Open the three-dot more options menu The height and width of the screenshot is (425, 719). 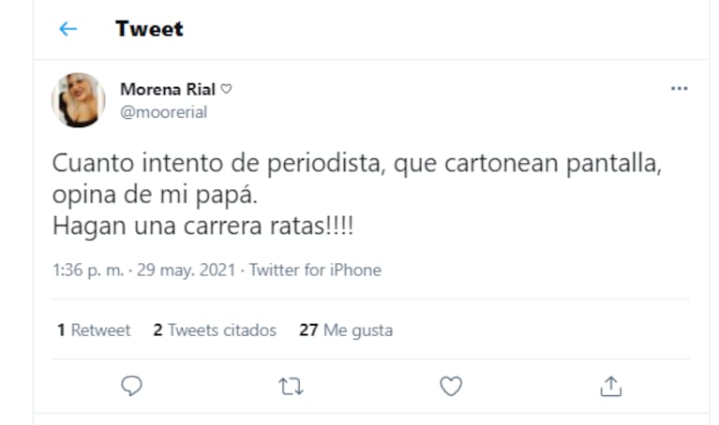679,89
